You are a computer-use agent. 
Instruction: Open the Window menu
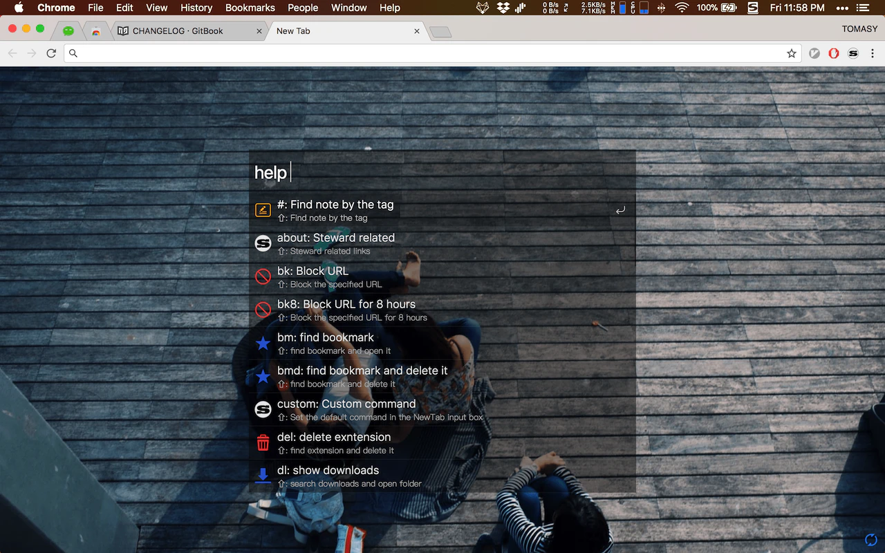[x=349, y=8]
